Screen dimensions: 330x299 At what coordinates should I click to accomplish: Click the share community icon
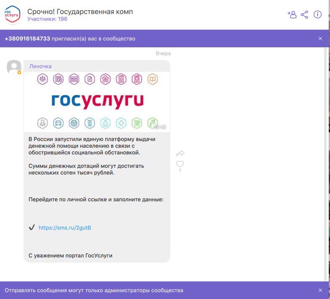(x=304, y=15)
